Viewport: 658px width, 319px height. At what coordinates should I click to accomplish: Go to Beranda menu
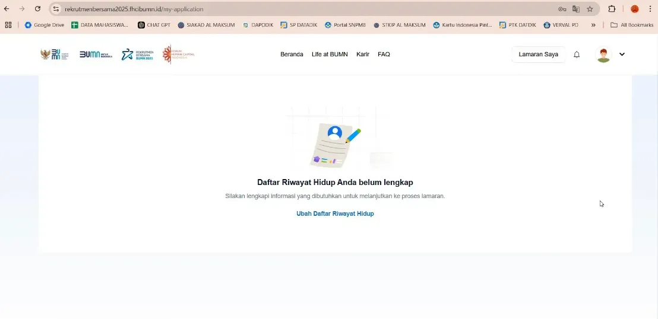click(x=292, y=54)
